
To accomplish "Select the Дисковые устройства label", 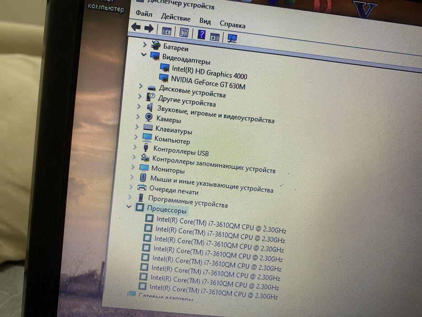I will click(192, 91).
